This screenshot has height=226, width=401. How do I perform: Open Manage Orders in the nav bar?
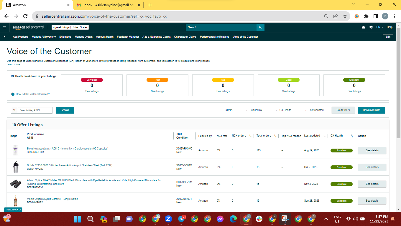[84, 37]
